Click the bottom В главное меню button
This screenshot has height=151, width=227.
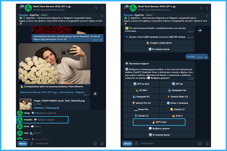[159, 135]
